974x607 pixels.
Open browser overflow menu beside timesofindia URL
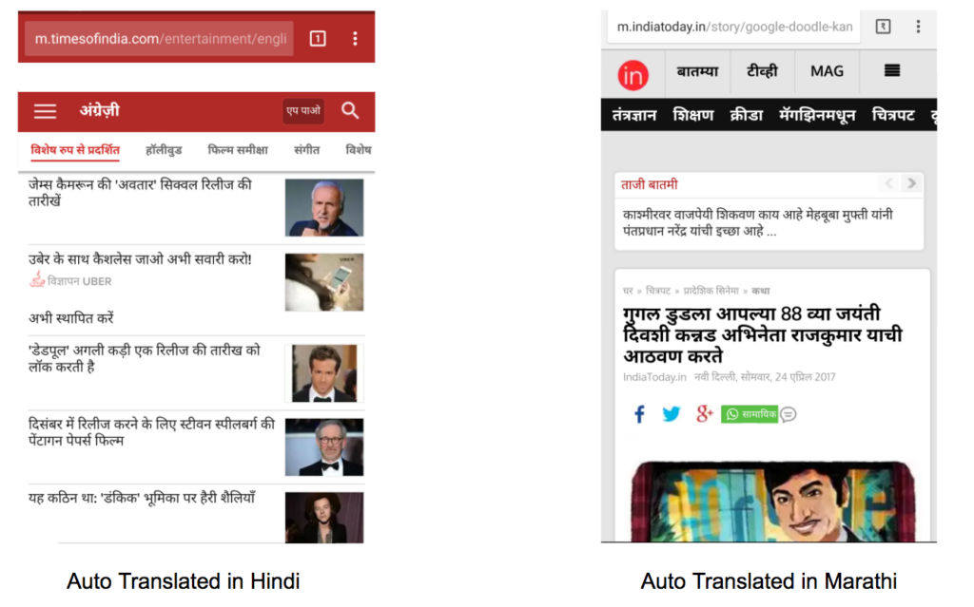coord(355,39)
